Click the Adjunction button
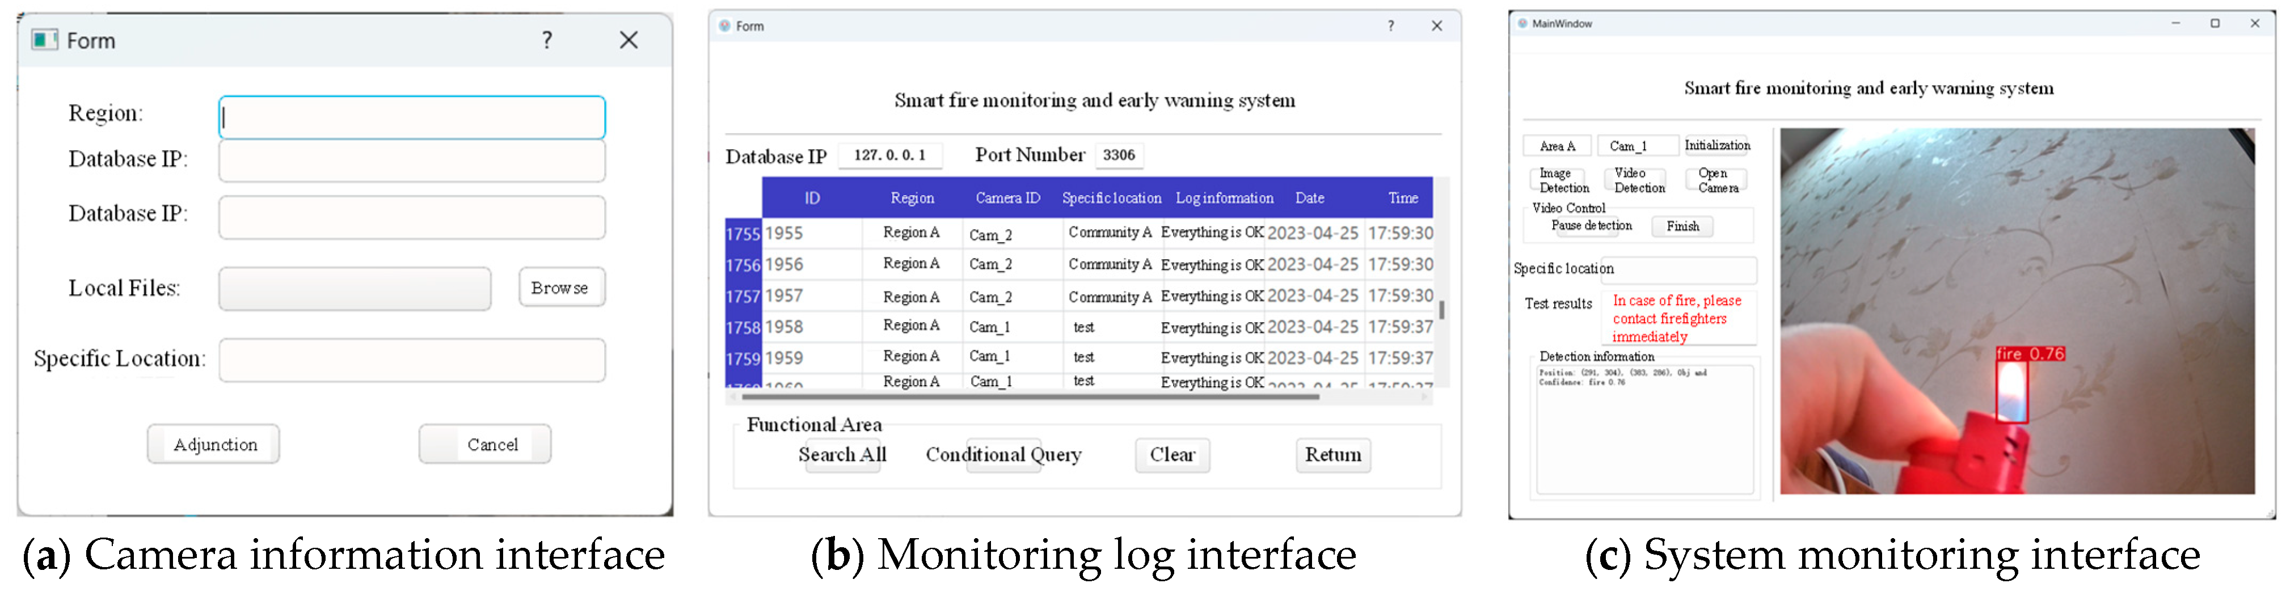 (214, 445)
